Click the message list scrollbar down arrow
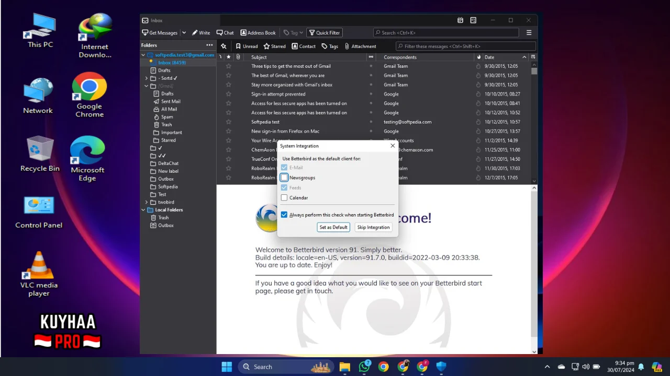Image resolution: width=670 pixels, height=376 pixels. [x=534, y=181]
